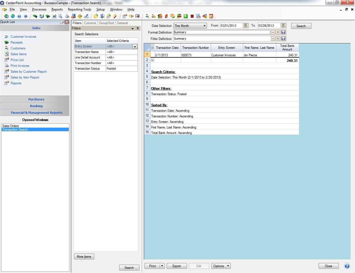This screenshot has width=355, height=273.
Task: Expand the Banking section
Action: [35, 106]
